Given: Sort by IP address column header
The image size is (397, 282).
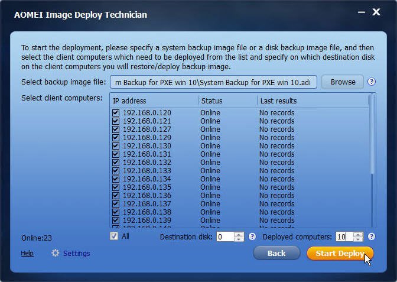Looking at the screenshot, I should coord(154,101).
